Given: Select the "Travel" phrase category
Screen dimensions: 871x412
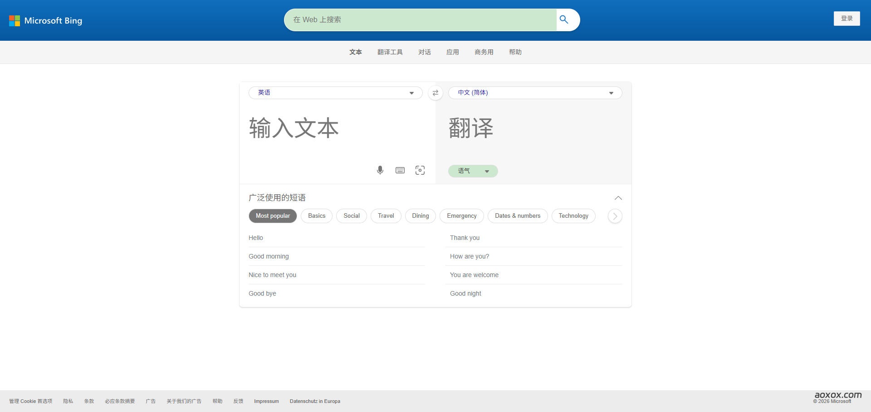Looking at the screenshot, I should (x=386, y=216).
